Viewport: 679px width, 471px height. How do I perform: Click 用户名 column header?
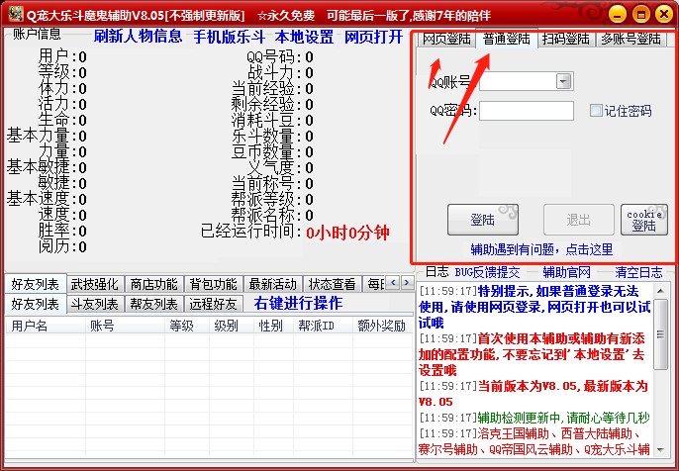click(x=46, y=326)
